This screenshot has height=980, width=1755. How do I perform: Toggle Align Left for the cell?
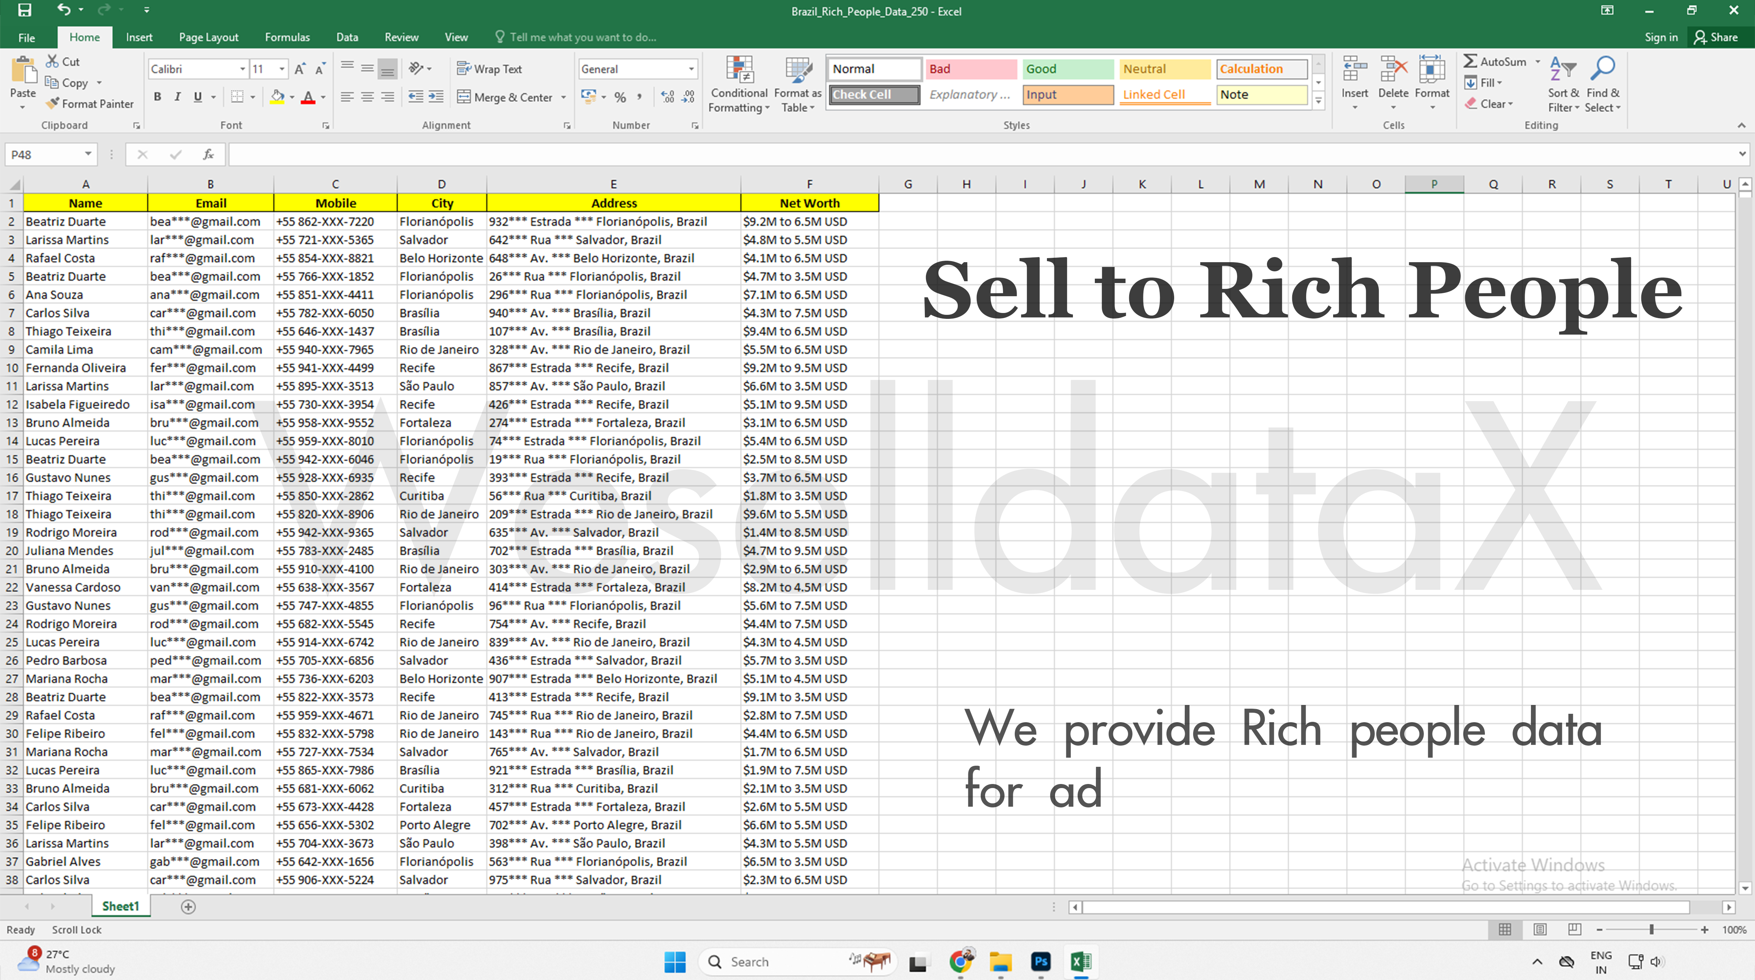[347, 97]
